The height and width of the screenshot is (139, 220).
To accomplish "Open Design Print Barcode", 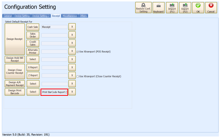I will [x=15, y=92].
